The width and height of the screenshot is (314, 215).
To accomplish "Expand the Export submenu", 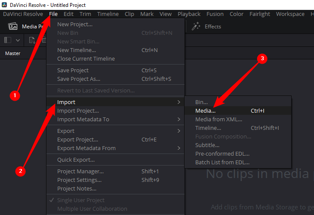I will tap(115, 131).
